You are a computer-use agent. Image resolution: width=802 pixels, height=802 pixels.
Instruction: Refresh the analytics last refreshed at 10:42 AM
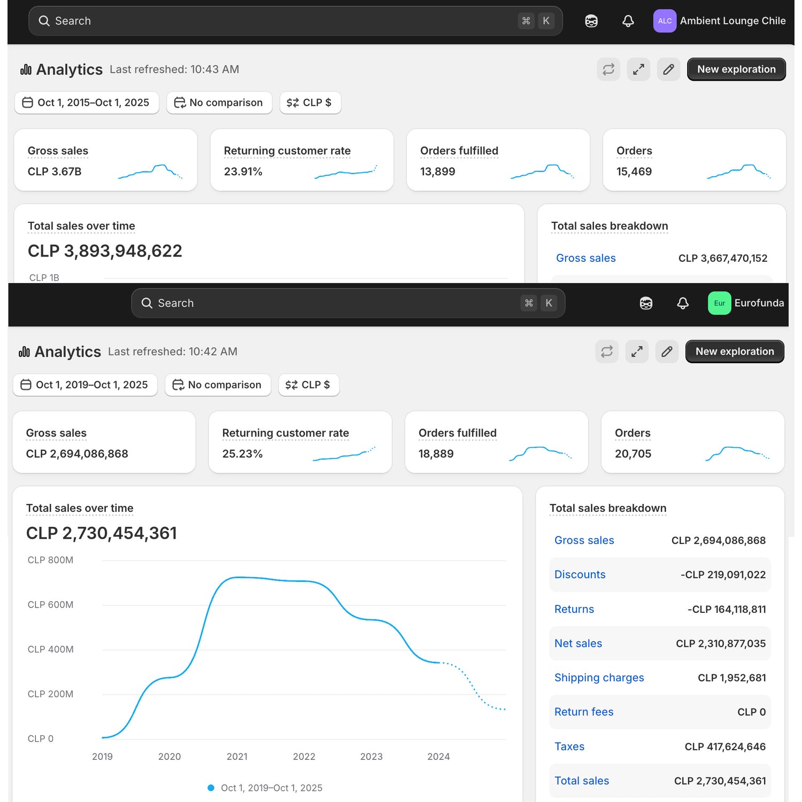[x=606, y=352]
